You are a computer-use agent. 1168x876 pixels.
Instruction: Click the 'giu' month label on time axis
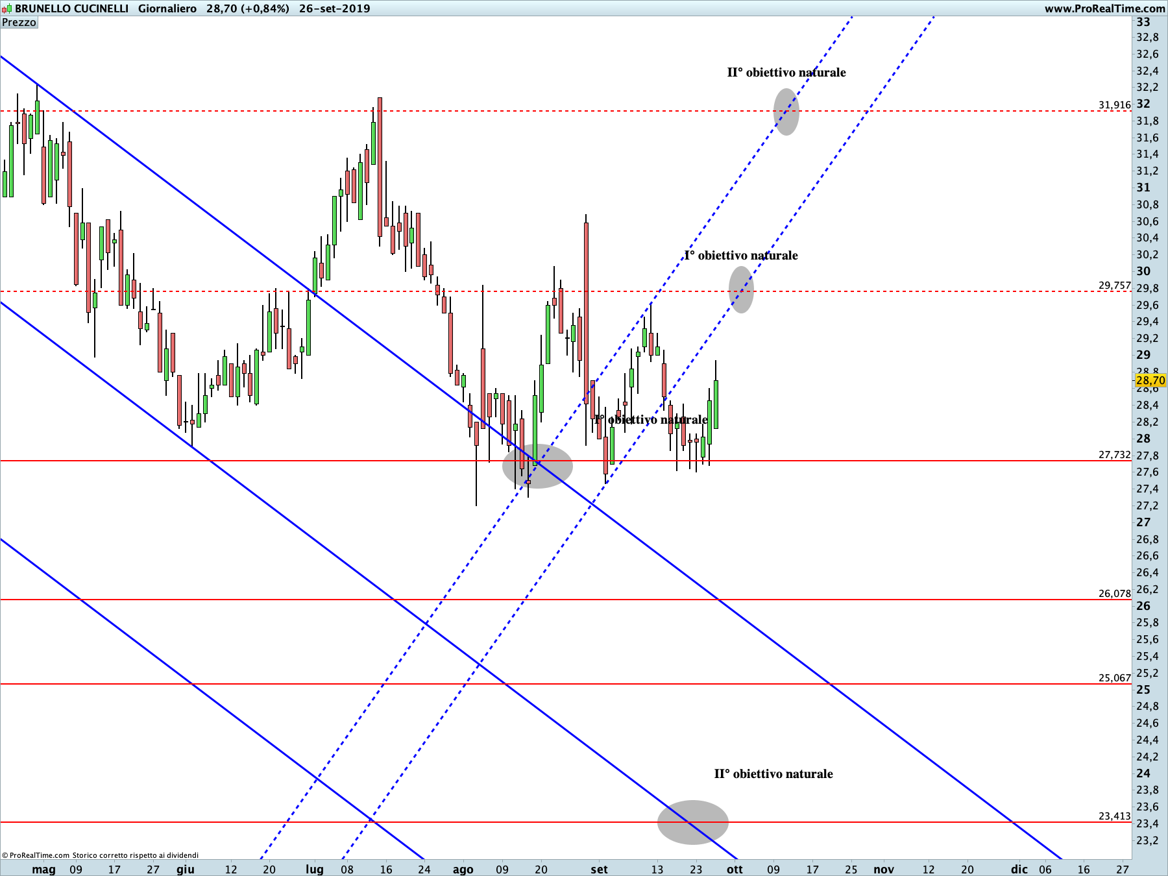tap(186, 870)
